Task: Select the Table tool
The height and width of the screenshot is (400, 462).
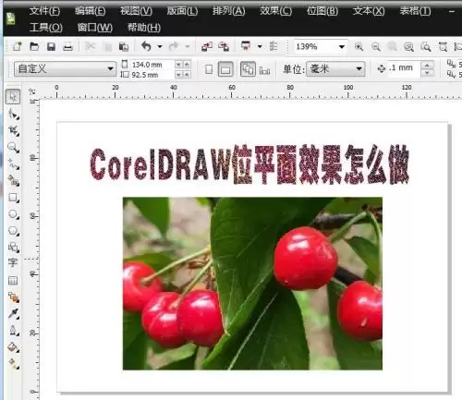Action: (13, 280)
